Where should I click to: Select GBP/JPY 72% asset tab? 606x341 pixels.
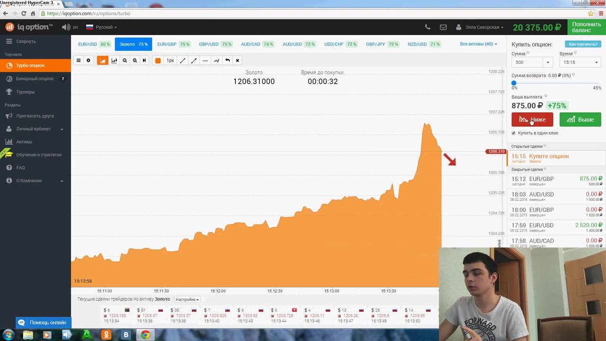coord(382,44)
